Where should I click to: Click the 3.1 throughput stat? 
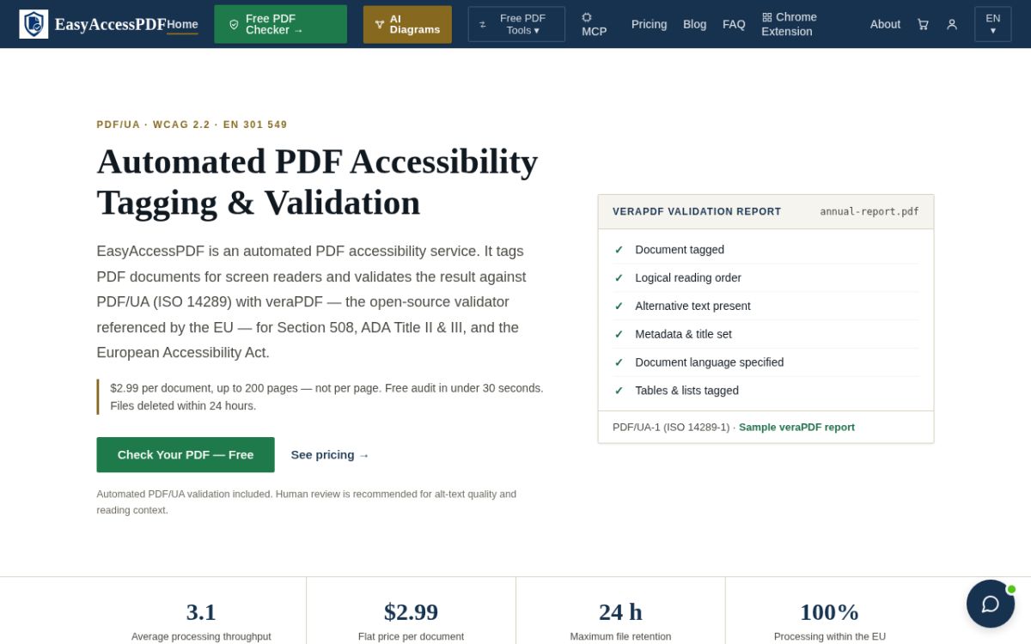(x=201, y=611)
